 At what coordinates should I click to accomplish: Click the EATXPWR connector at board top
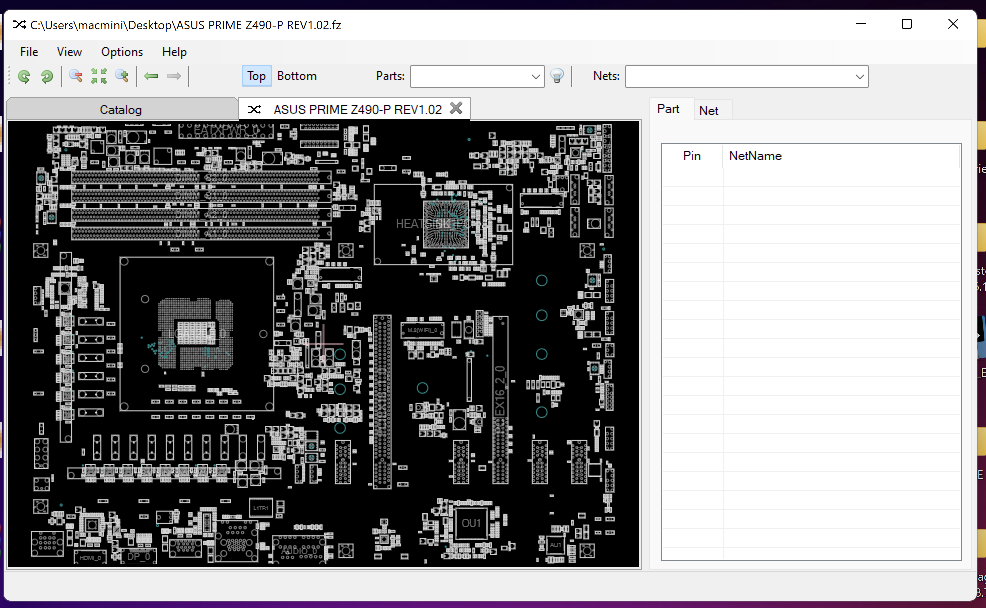(226, 131)
